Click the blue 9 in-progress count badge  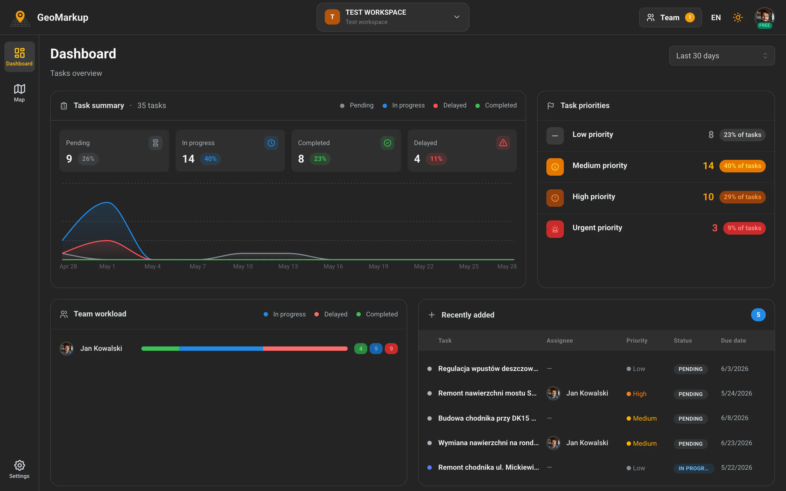point(376,348)
